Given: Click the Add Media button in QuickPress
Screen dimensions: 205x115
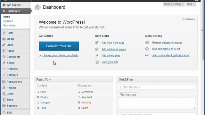Looking at the screenshot, I should (128, 95).
